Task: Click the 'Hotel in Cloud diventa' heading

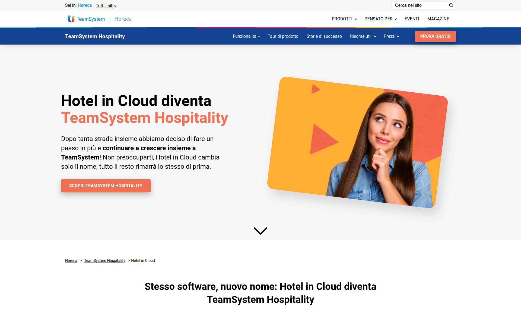Action: coord(145,109)
